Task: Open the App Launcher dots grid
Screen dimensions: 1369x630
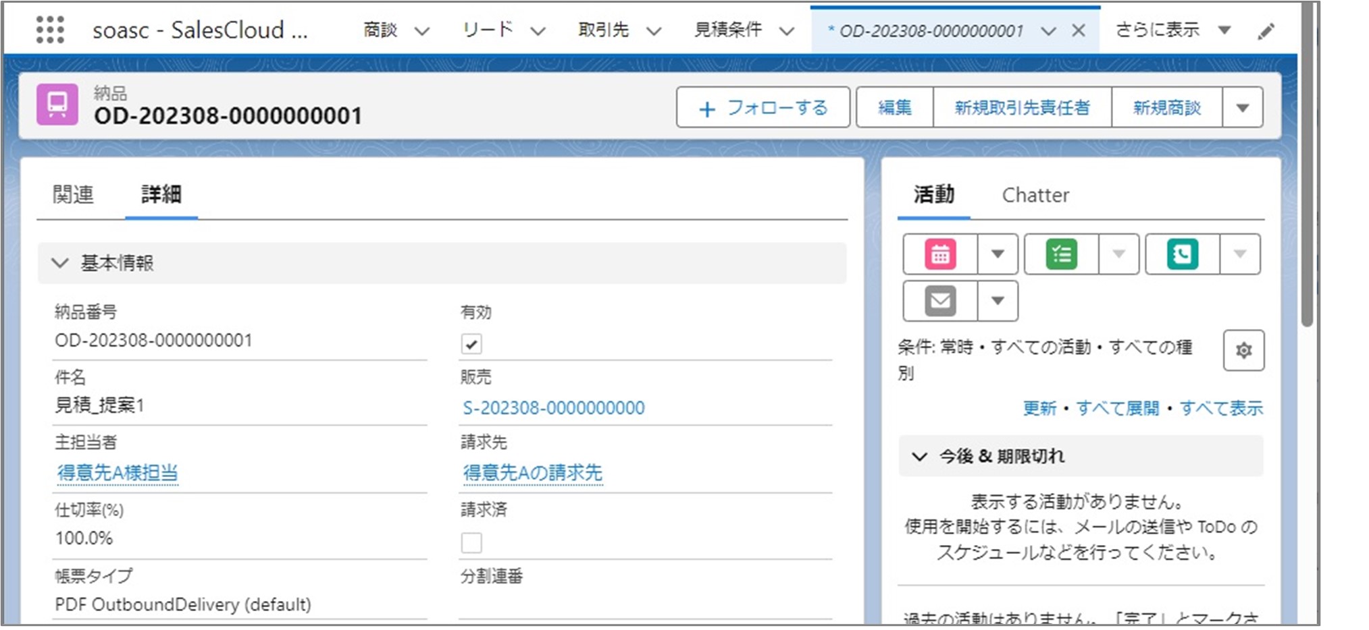Action: pos(50,30)
